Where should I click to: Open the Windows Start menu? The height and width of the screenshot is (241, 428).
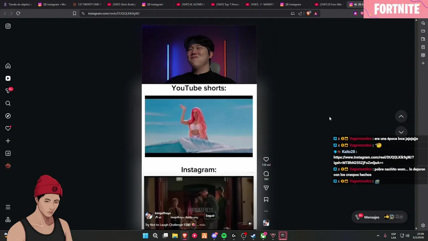(x=145, y=236)
